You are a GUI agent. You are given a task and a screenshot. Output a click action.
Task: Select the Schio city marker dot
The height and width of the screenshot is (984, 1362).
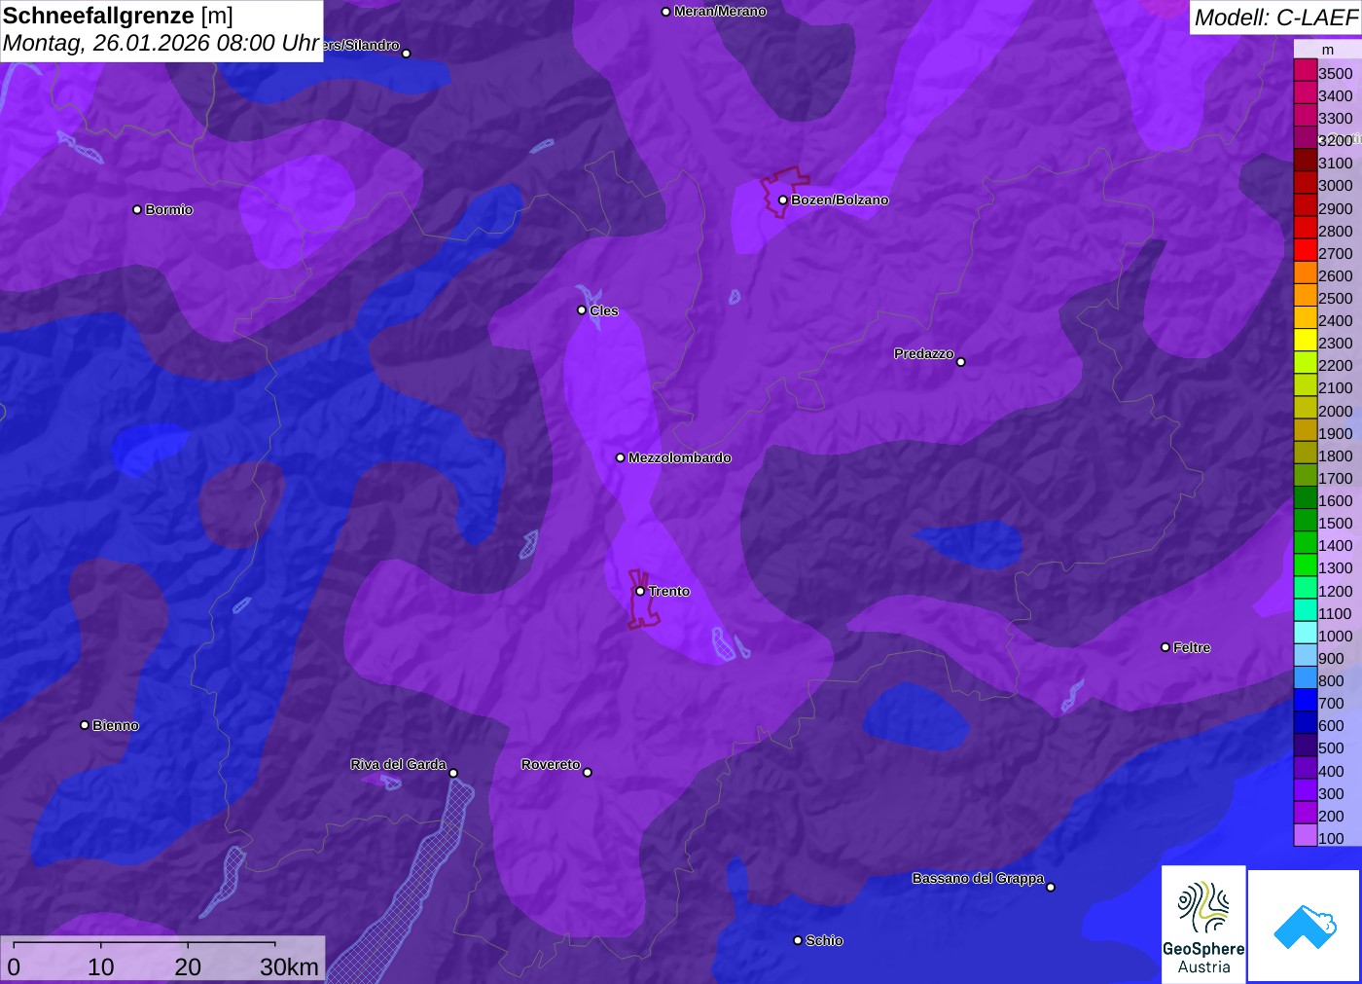(x=798, y=940)
